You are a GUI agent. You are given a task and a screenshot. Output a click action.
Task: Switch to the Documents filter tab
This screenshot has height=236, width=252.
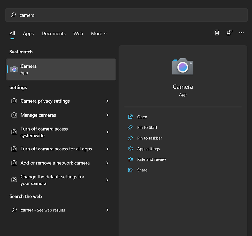tap(54, 33)
